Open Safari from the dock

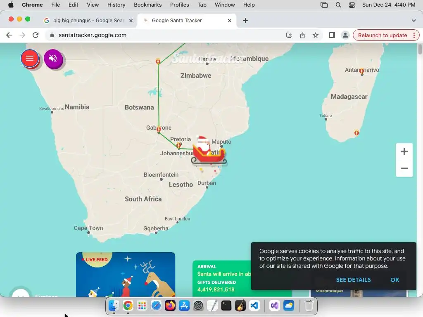coord(156,305)
